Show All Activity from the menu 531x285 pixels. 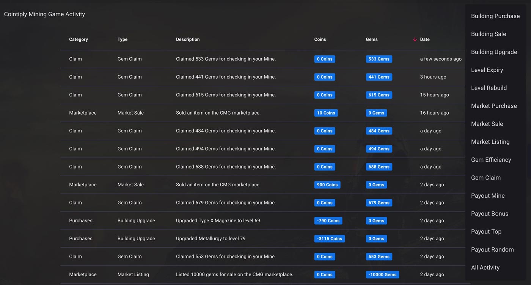point(485,268)
